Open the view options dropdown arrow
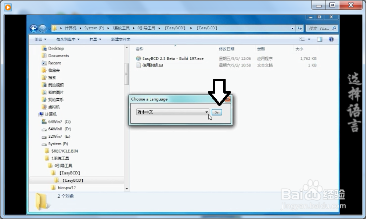The image size is (366, 219). pyautogui.click(x=309, y=39)
